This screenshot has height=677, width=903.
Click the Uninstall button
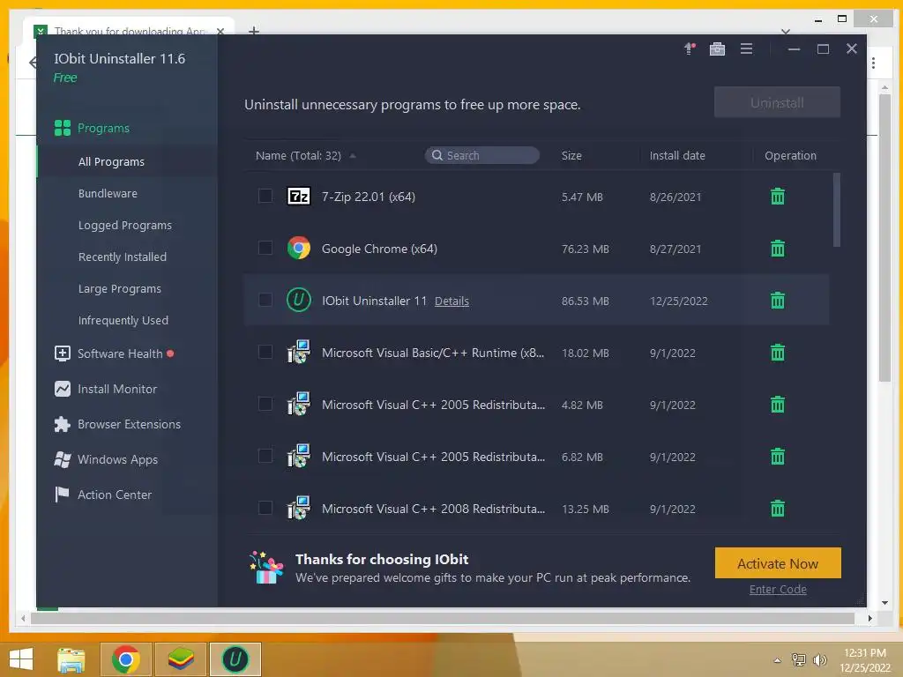pyautogui.click(x=777, y=102)
